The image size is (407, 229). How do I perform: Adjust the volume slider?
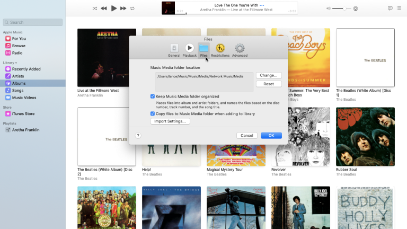tap(342, 8)
